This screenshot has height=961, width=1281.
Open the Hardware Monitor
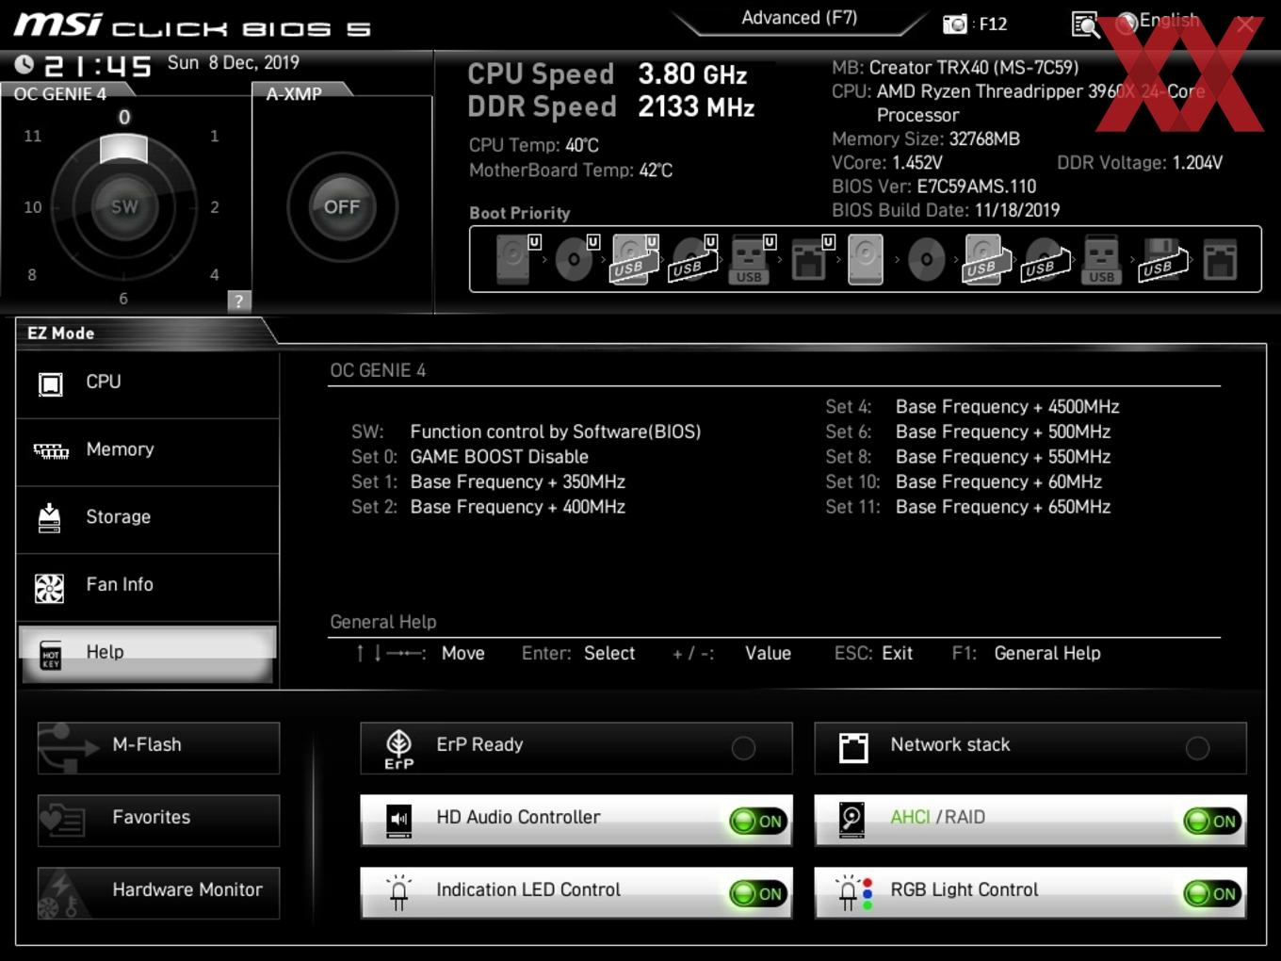coord(158,892)
